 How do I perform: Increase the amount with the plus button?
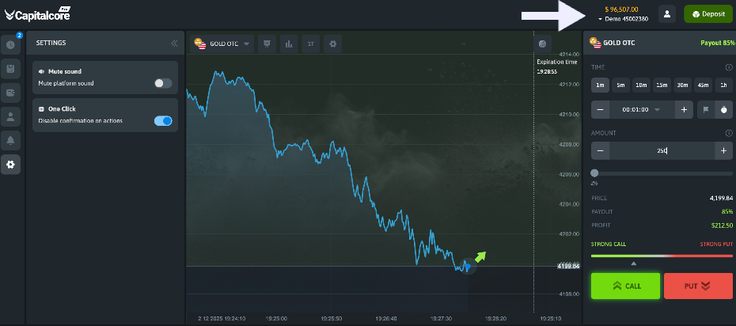pyautogui.click(x=723, y=151)
